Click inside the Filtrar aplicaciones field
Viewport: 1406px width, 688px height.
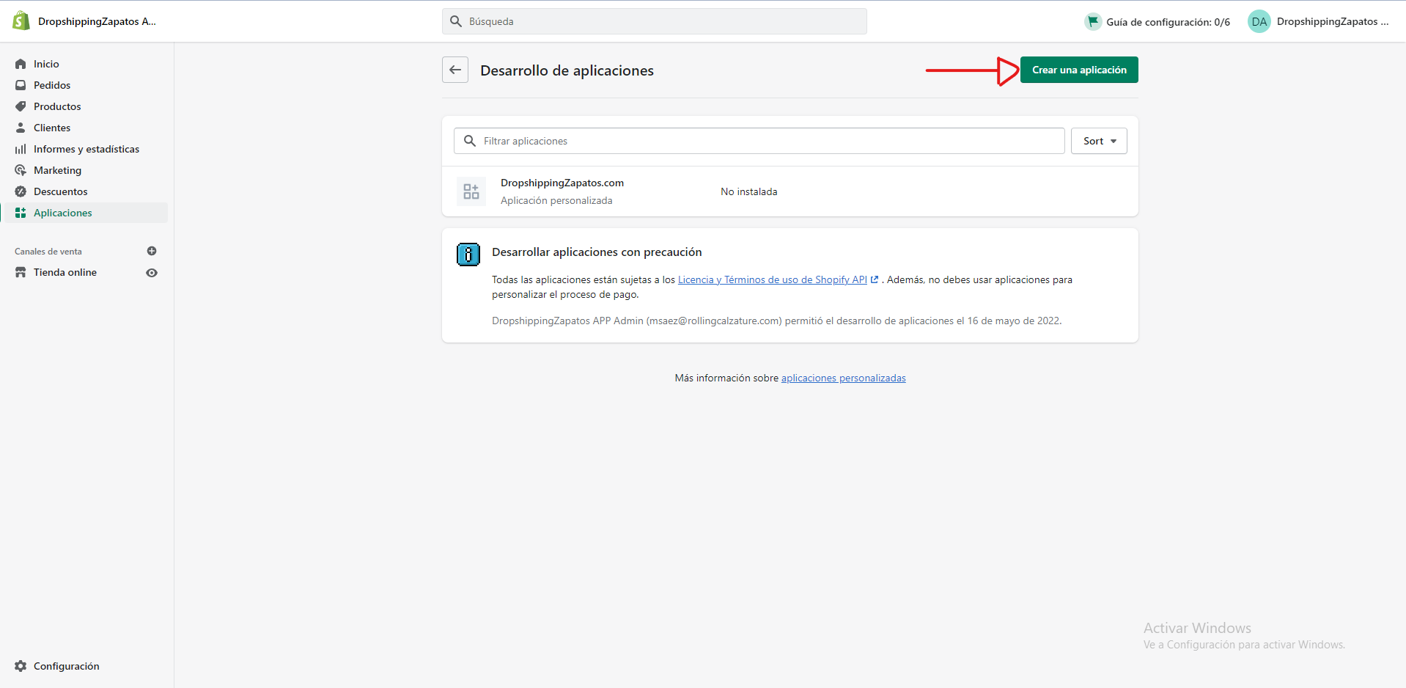[660, 141]
